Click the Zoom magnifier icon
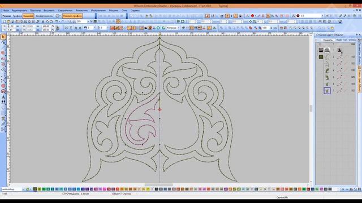This screenshot has width=362, height=203. pyautogui.click(x=70, y=21)
